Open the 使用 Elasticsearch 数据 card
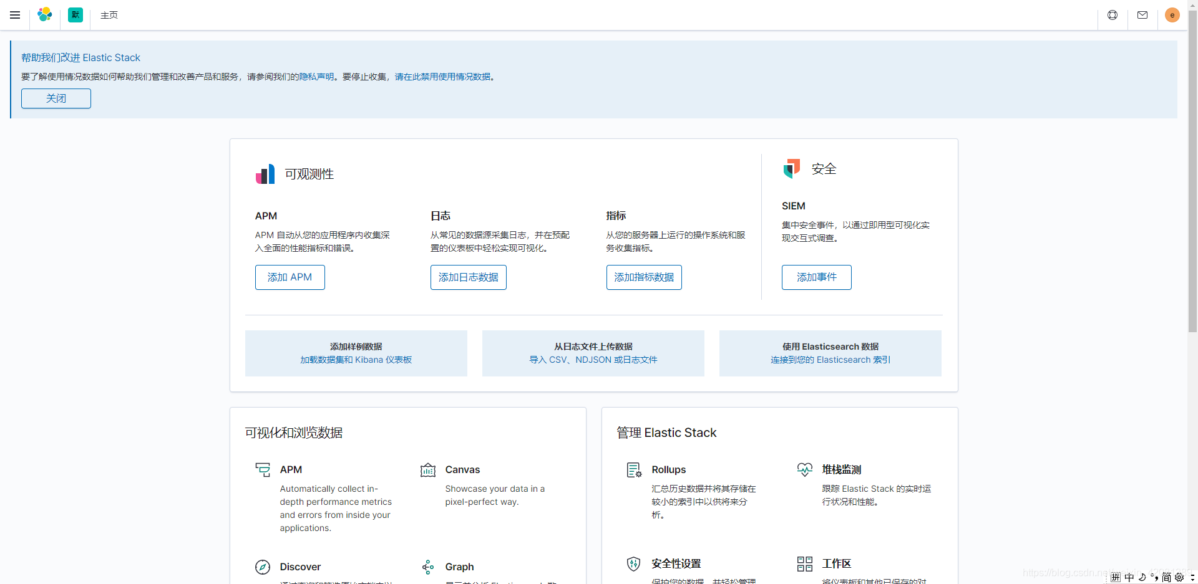 click(830, 353)
